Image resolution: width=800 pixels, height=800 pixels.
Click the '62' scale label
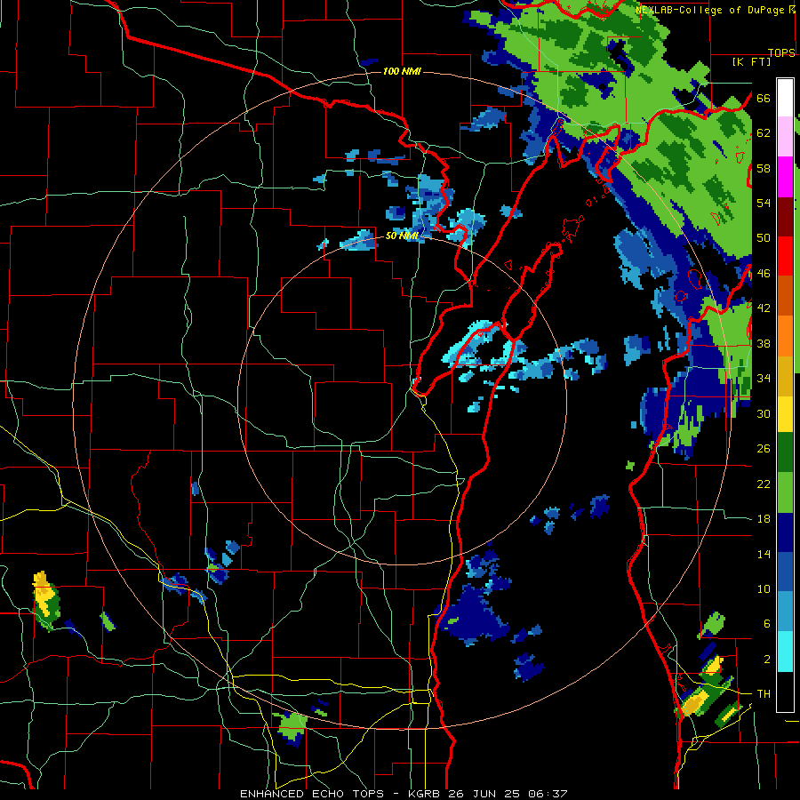pos(764,133)
